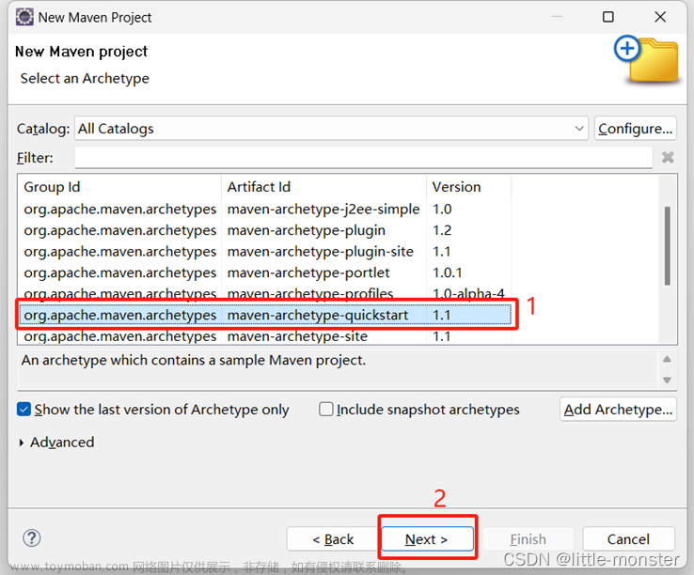
Task: Click the Cancel button
Action: pos(628,539)
